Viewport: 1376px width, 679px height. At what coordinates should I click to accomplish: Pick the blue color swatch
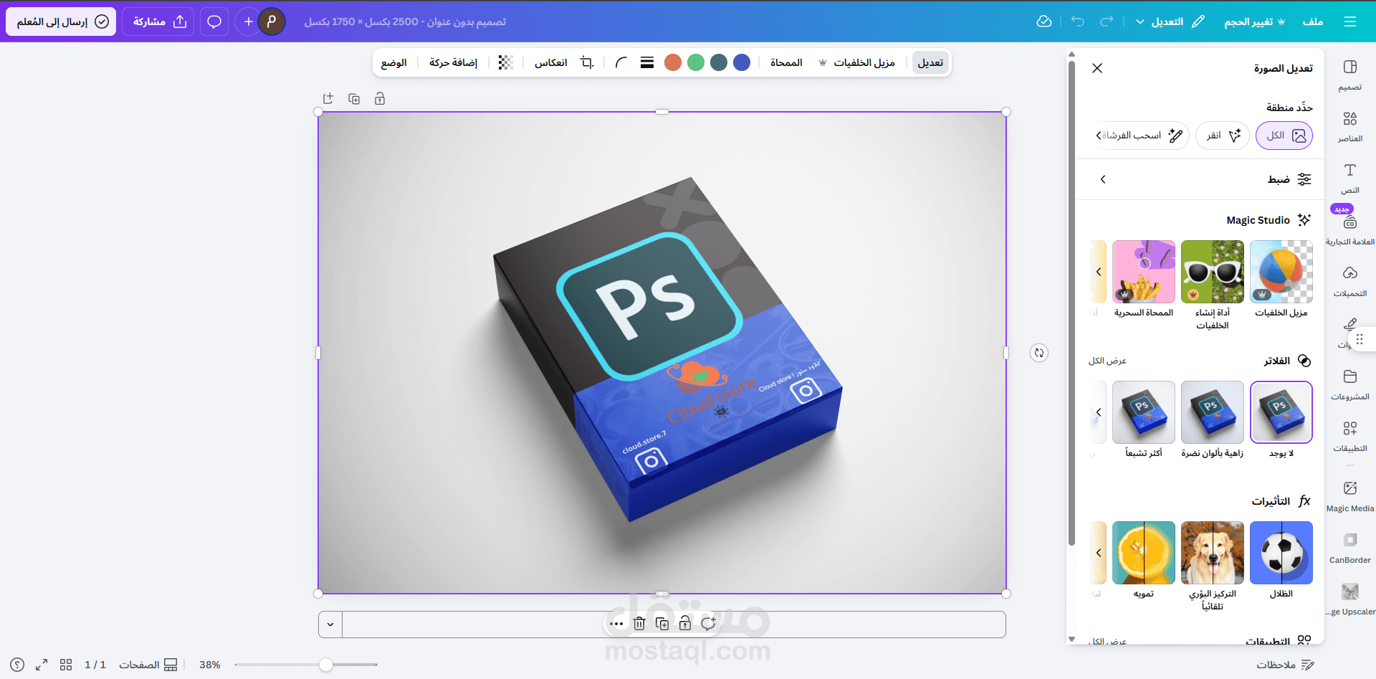coord(742,62)
